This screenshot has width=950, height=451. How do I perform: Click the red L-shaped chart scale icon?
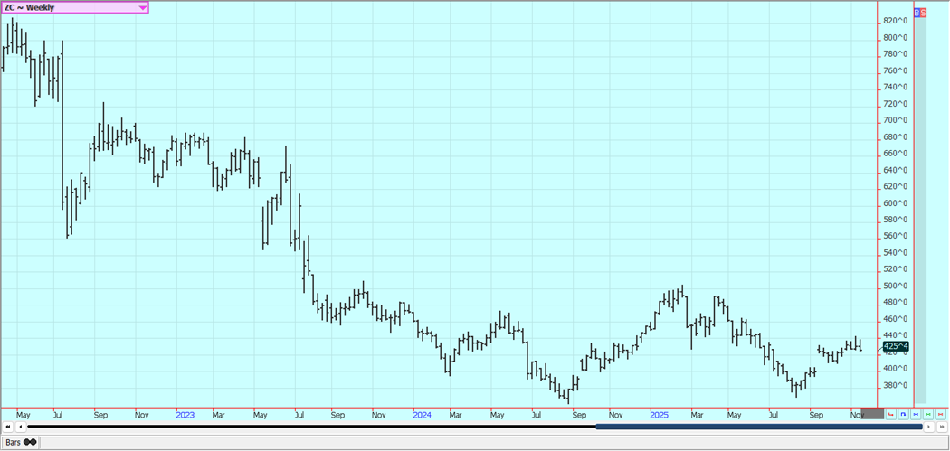tap(891, 414)
